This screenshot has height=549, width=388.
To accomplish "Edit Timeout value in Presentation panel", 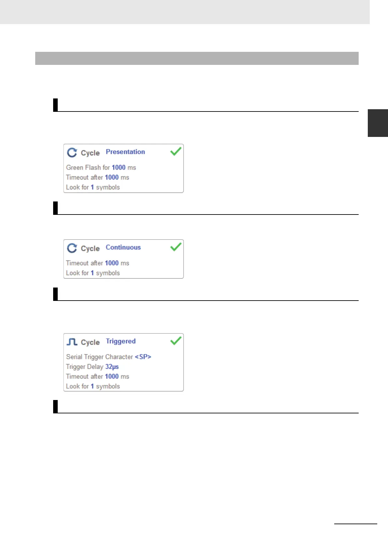I will pos(112,177).
